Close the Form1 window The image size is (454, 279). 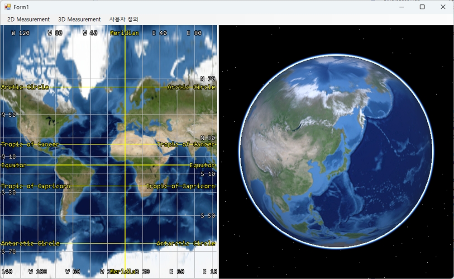point(443,7)
